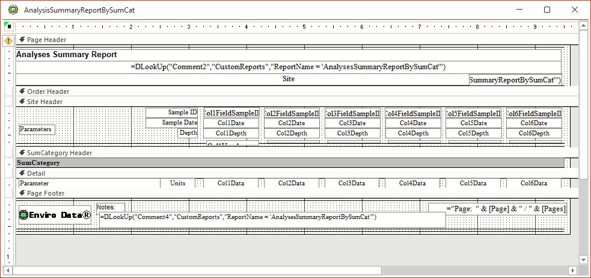591x278 pixels.
Task: Select the Col3Data field
Action: click(352, 184)
